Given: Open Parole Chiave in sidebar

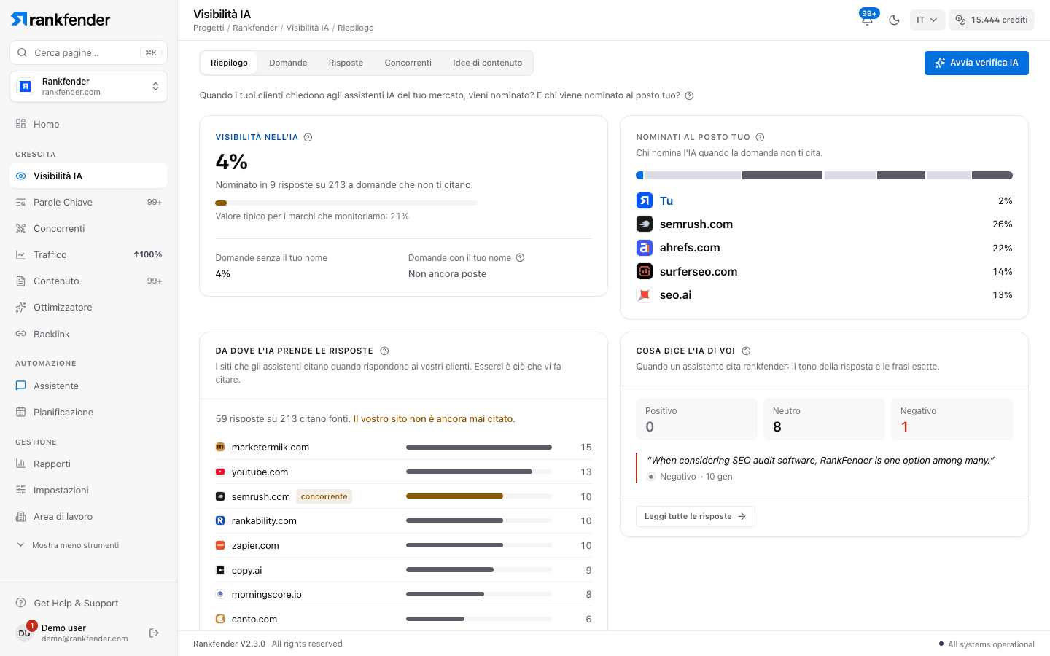Looking at the screenshot, I should (x=88, y=202).
